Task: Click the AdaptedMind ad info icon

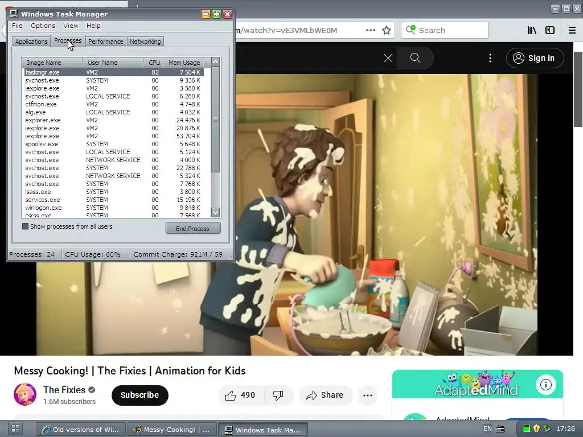Action: (x=546, y=385)
